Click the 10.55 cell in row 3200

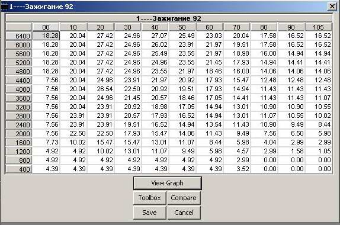pyautogui.click(x=318, y=107)
